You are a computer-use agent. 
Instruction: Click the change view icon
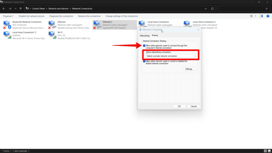251,16
